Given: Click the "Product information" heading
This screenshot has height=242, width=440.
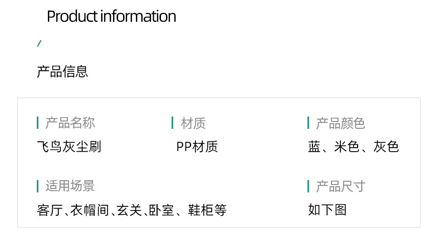Looking at the screenshot, I should [111, 17].
